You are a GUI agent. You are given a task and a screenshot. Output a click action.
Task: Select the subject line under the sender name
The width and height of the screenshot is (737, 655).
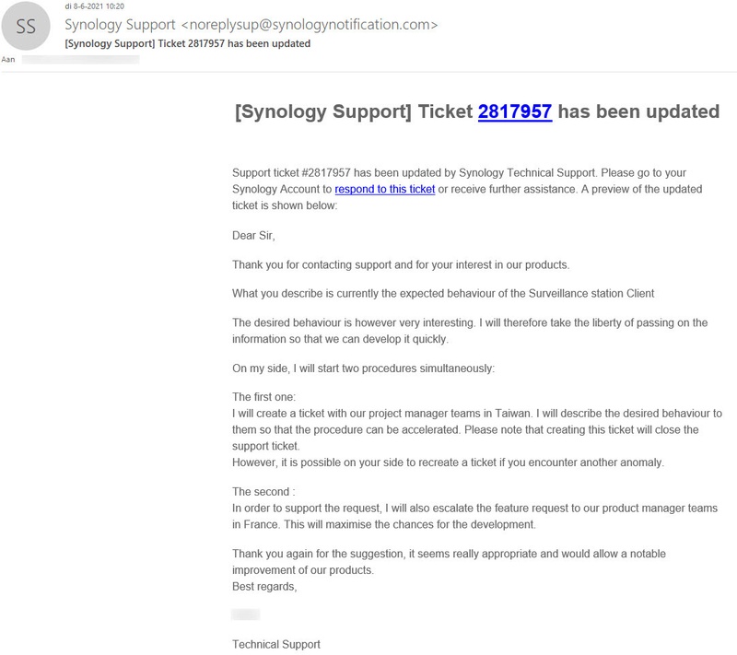[x=187, y=43]
